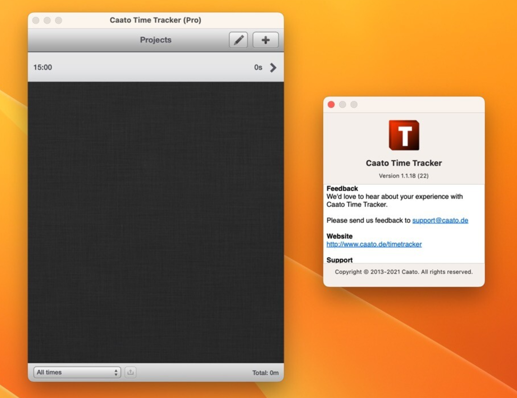Click the red T app logo
The width and height of the screenshot is (517, 398).
tap(404, 135)
